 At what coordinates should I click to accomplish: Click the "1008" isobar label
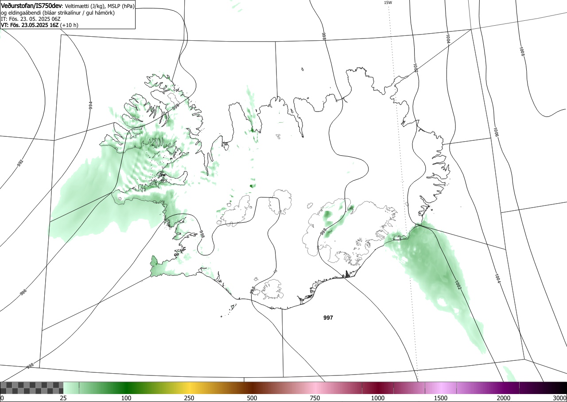(x=522, y=51)
